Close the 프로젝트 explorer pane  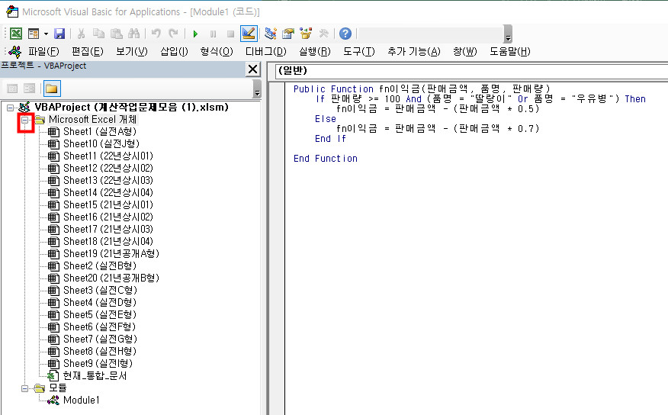[x=253, y=69]
